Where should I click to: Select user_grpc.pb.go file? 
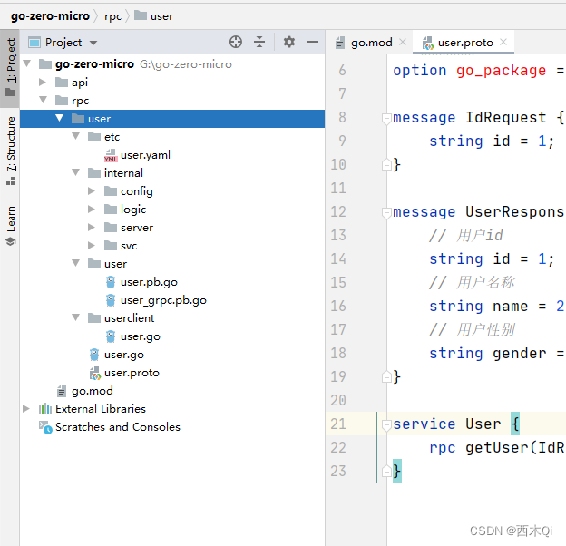[163, 300]
